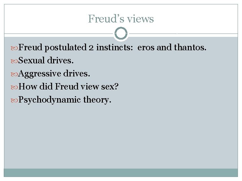Viewport: 242px width, 181px height.
Task: Click the word 'instincts:' in first bullet
Action: pyautogui.click(x=115, y=47)
